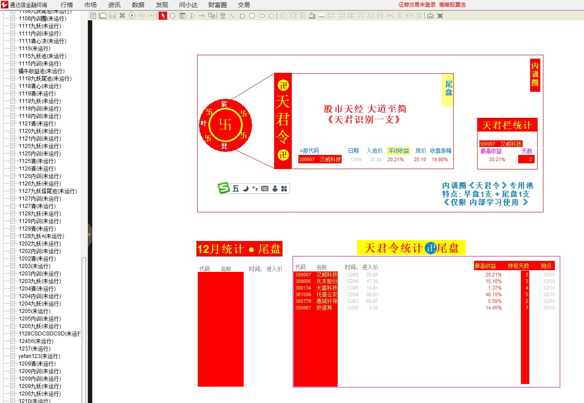This screenshot has width=584, height=403.
Task: Select the red arrow pointer tool
Action: coord(163,16)
